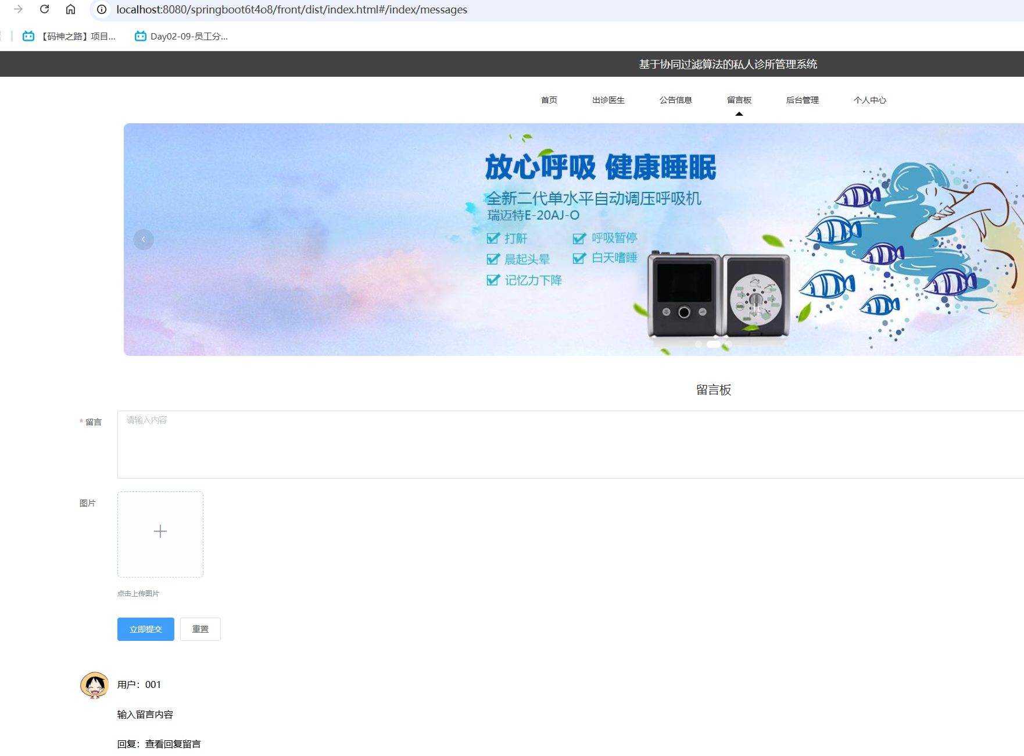Select 留言板 navigation item
Screen dimensions: 1024x756
coord(739,100)
